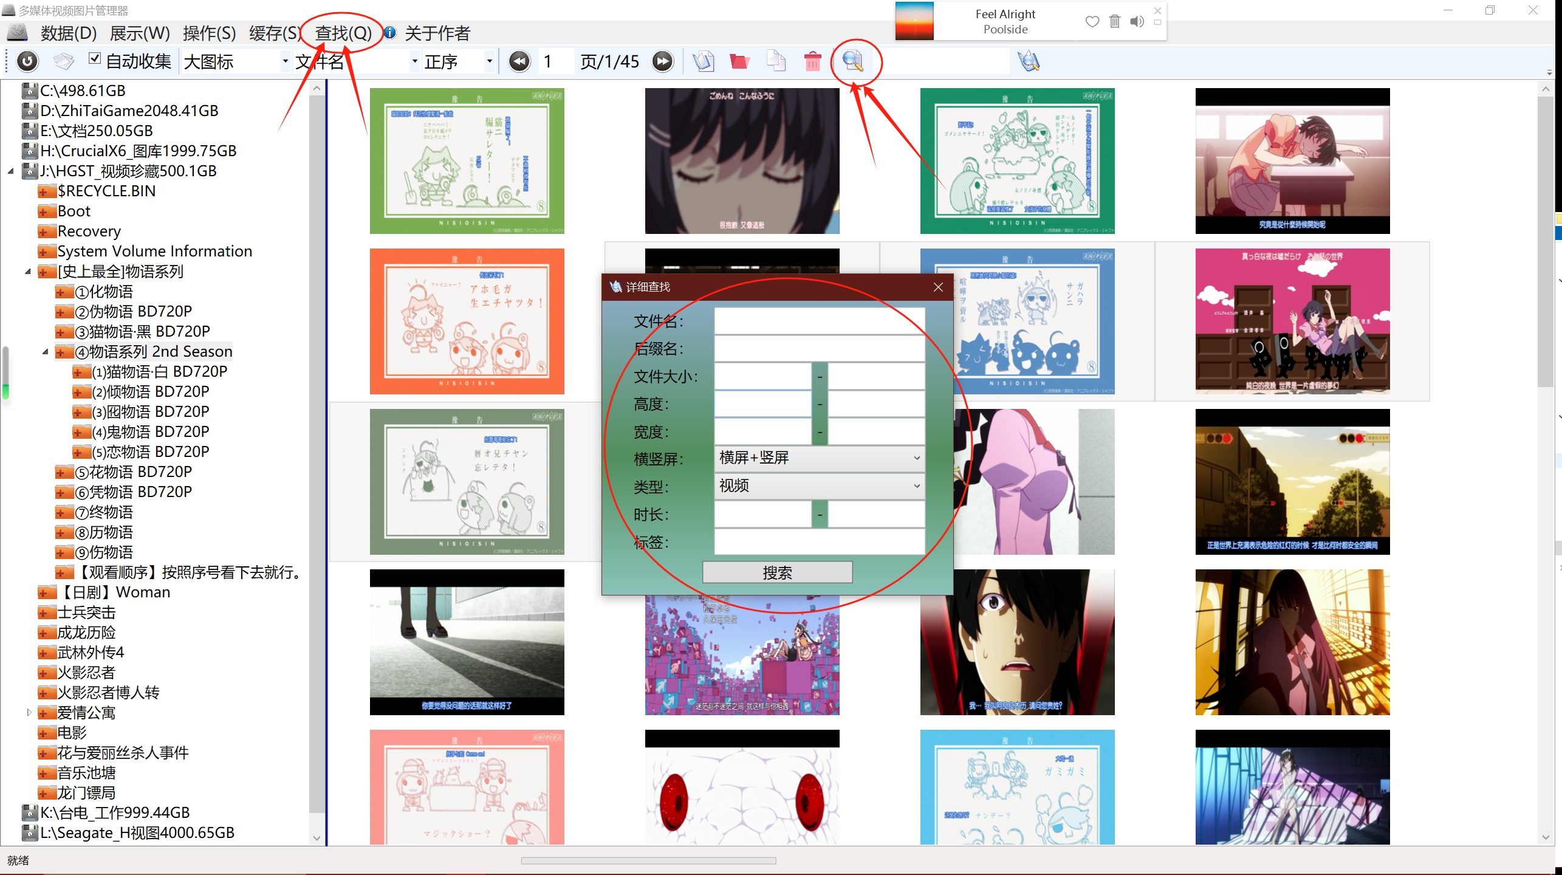Screen dimensions: 1562x875
Task: Click the red trash delete toolbar icon
Action: point(812,61)
